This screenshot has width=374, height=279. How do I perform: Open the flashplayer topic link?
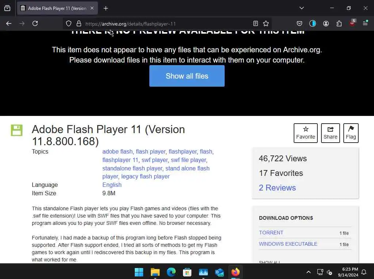[x=183, y=152]
